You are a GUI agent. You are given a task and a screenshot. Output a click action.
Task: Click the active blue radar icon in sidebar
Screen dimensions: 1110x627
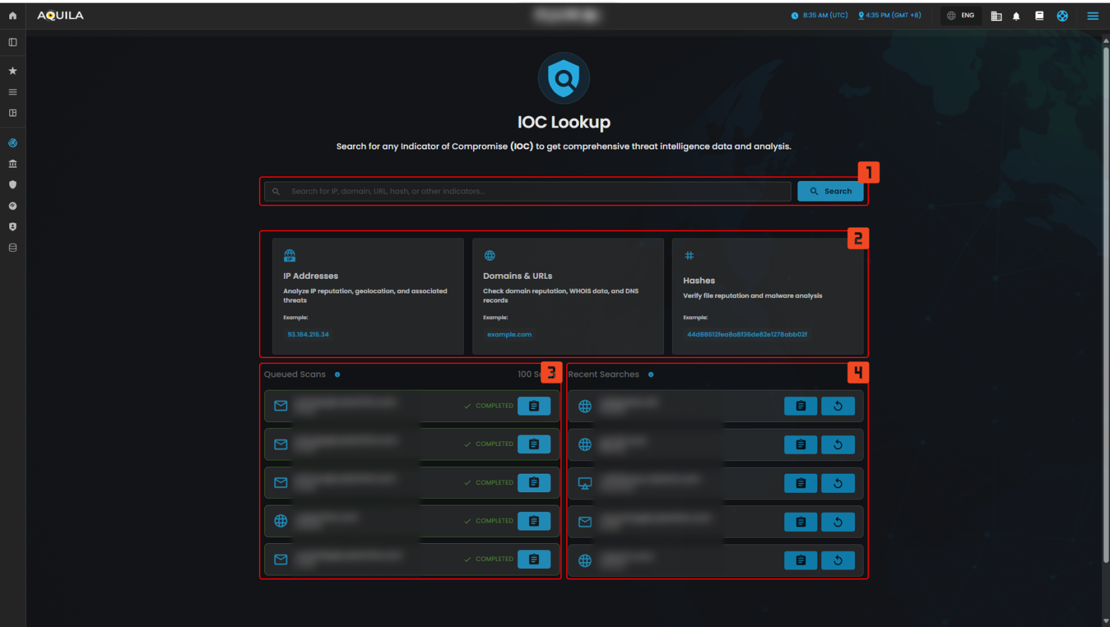point(13,143)
